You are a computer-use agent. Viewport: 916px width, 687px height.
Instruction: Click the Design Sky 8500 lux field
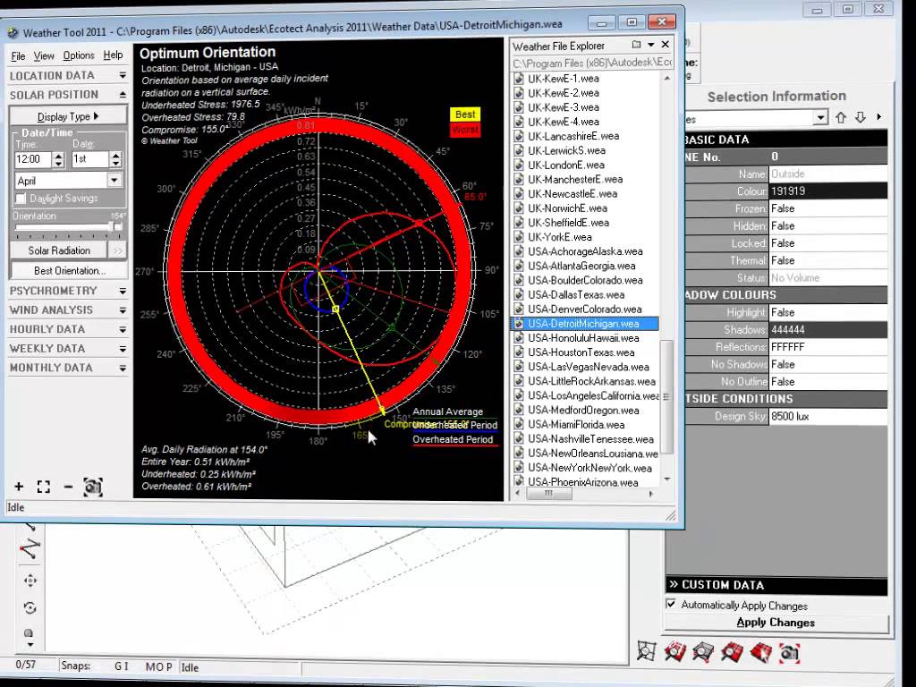click(x=827, y=417)
